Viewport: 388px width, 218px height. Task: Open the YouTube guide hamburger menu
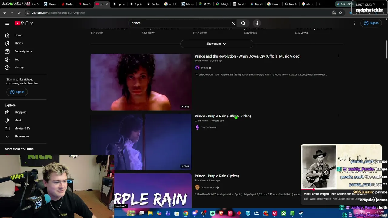point(7,23)
